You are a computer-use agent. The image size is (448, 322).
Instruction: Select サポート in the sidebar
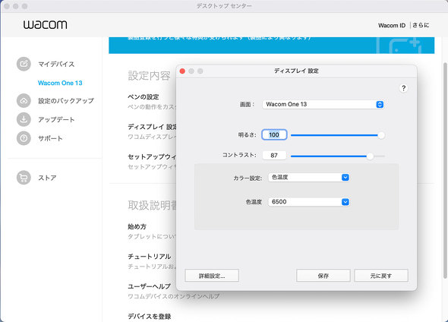[x=50, y=138]
